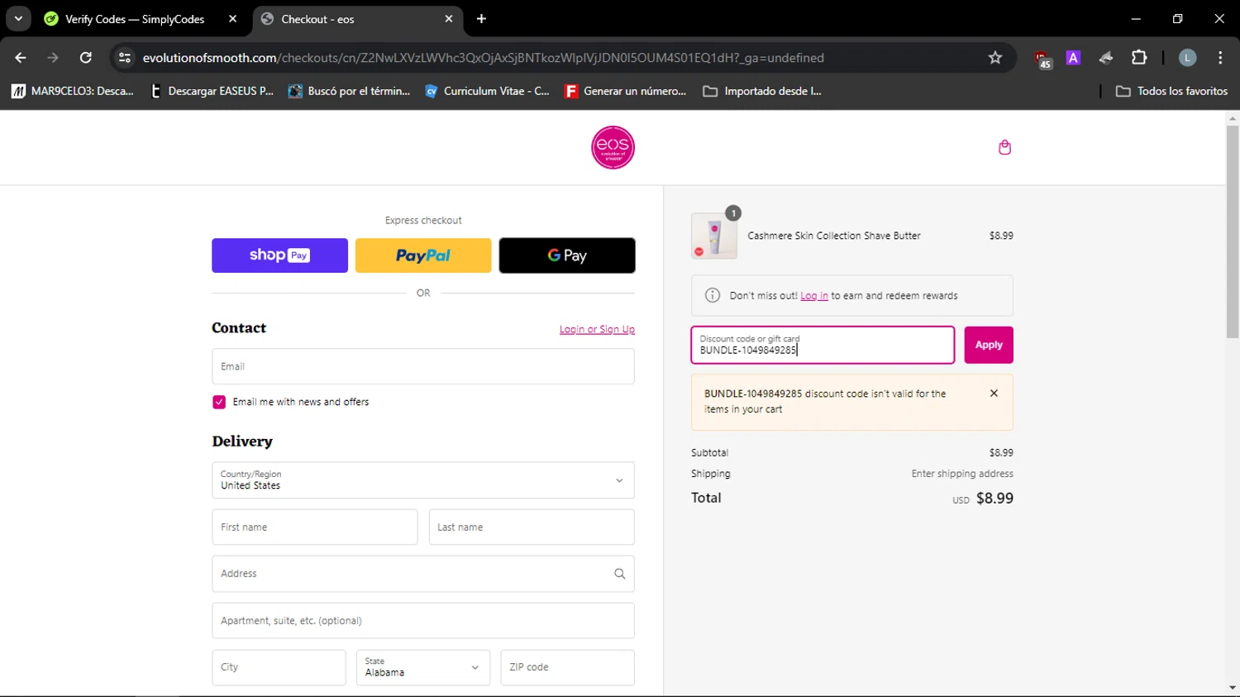Click the scrollbar up arrow
This screenshot has width=1240, height=697.
click(1233, 118)
